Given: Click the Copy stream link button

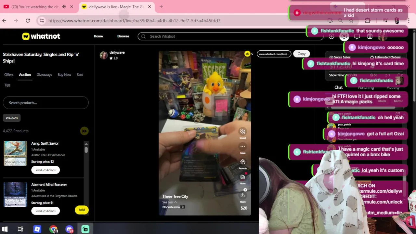Looking at the screenshot, I should 302,54.
